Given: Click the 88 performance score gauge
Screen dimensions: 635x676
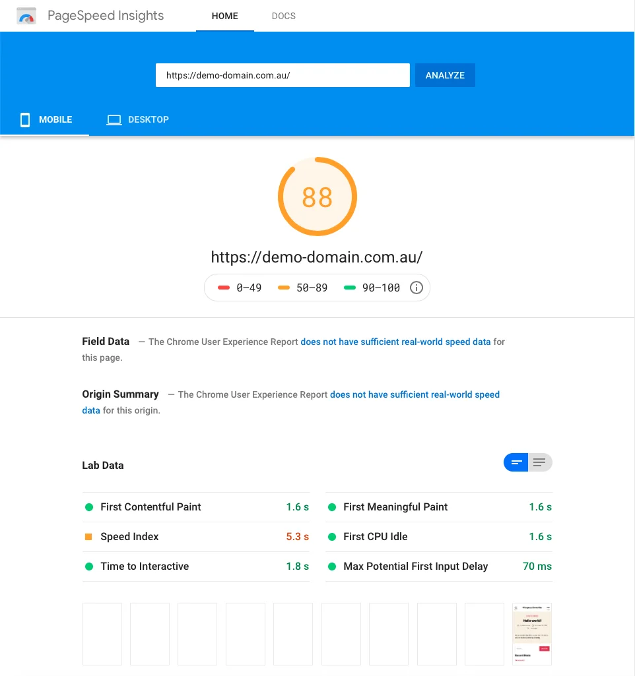Looking at the screenshot, I should click(x=317, y=197).
